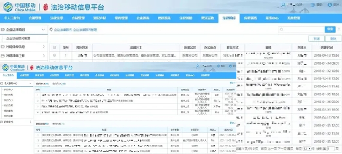Open the rows-per-page 12 dropdown

point(307,149)
